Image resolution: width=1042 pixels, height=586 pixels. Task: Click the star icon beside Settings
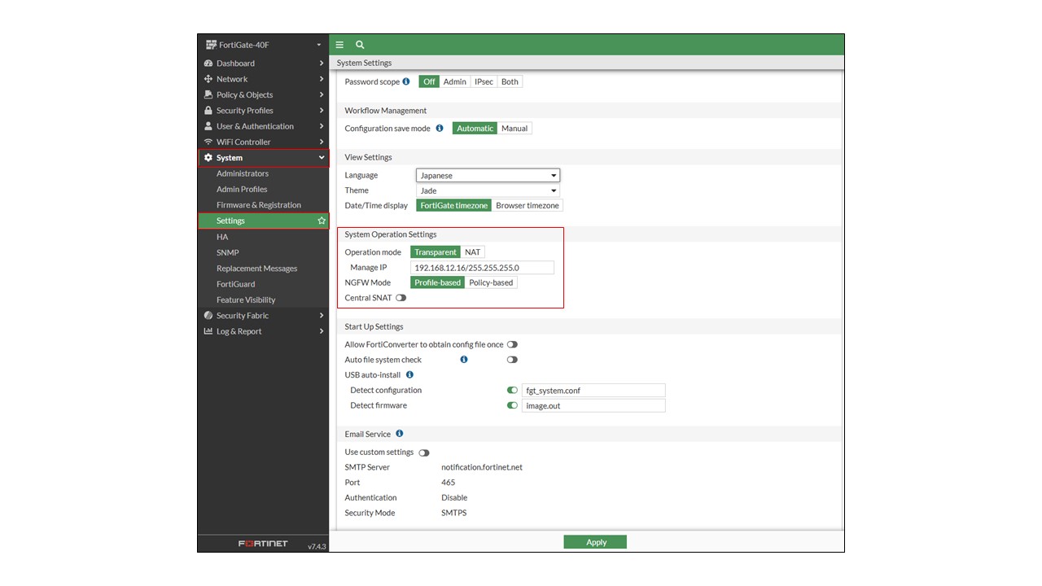click(x=322, y=221)
